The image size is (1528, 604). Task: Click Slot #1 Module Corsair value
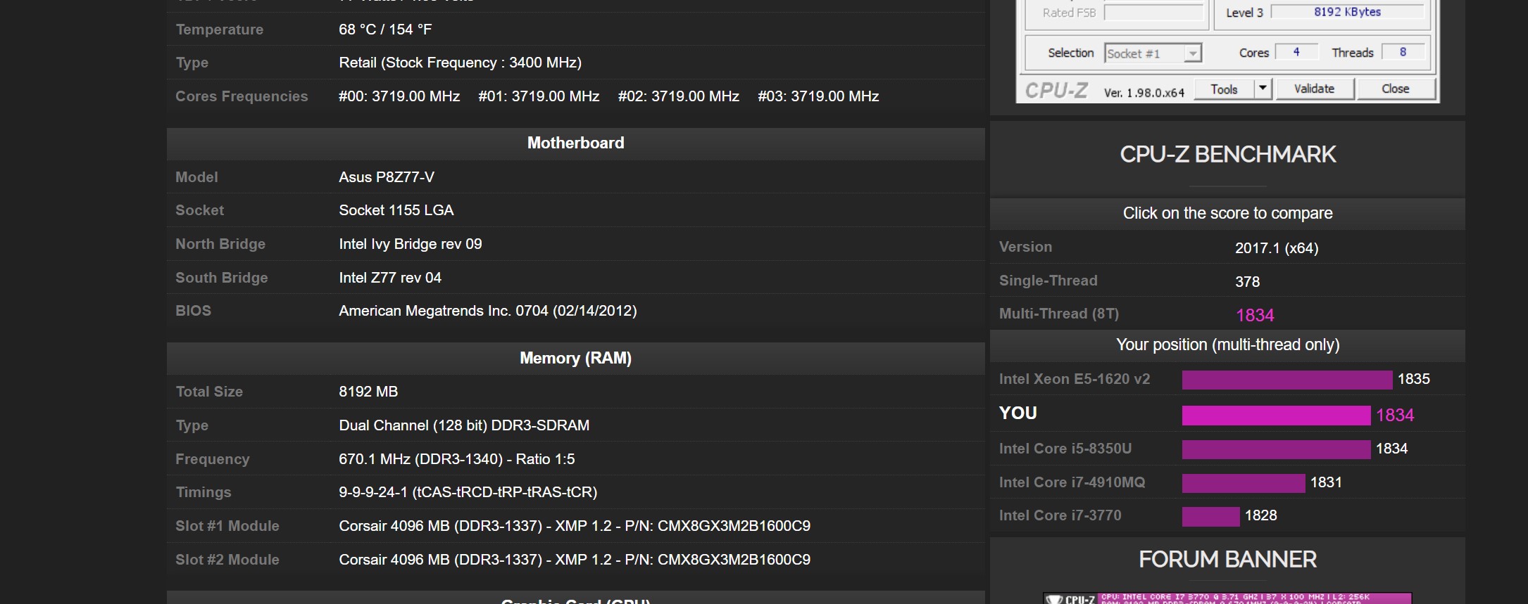[x=575, y=526]
